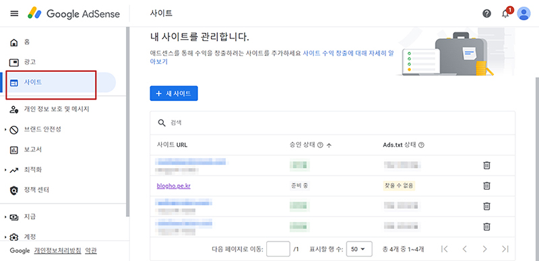
Task: Open the rows-per-page 50 dropdown
Action: click(x=359, y=249)
